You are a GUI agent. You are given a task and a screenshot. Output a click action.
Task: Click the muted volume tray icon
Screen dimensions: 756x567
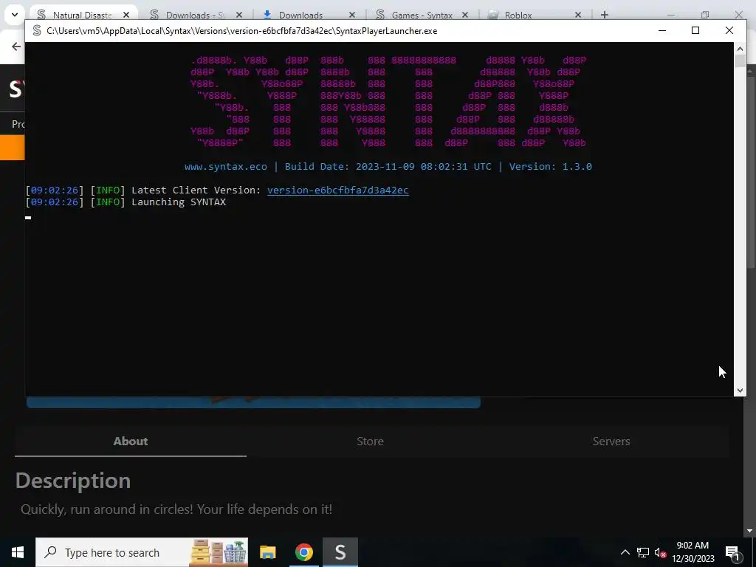click(x=660, y=552)
